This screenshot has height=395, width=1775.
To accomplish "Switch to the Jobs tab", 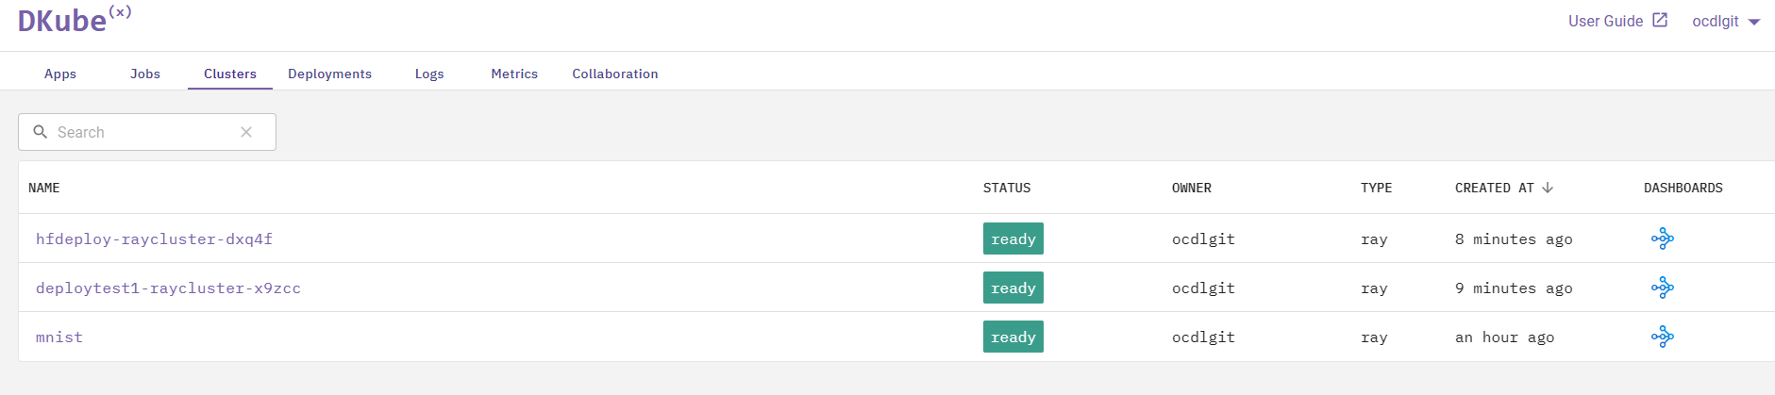I will pos(145,74).
